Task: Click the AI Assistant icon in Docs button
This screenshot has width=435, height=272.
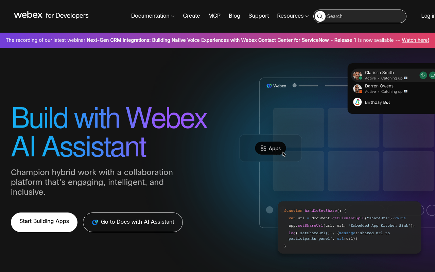Action: click(95, 222)
